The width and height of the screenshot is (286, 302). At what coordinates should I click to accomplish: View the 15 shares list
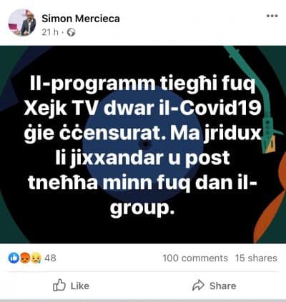[256, 258]
